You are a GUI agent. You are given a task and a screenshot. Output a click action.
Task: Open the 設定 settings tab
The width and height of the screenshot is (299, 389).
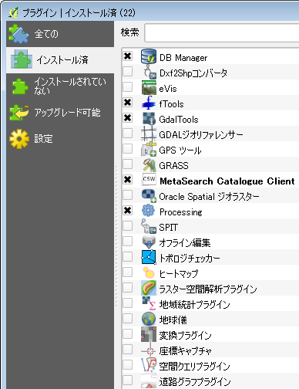[60, 139]
